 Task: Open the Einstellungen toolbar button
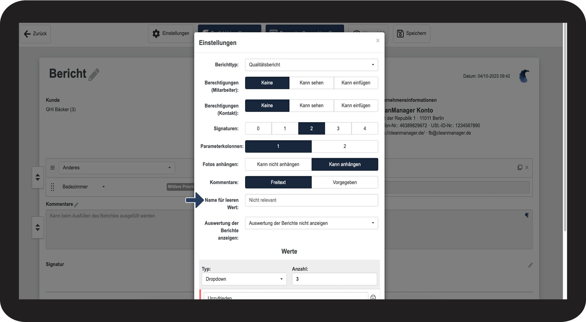click(x=171, y=33)
